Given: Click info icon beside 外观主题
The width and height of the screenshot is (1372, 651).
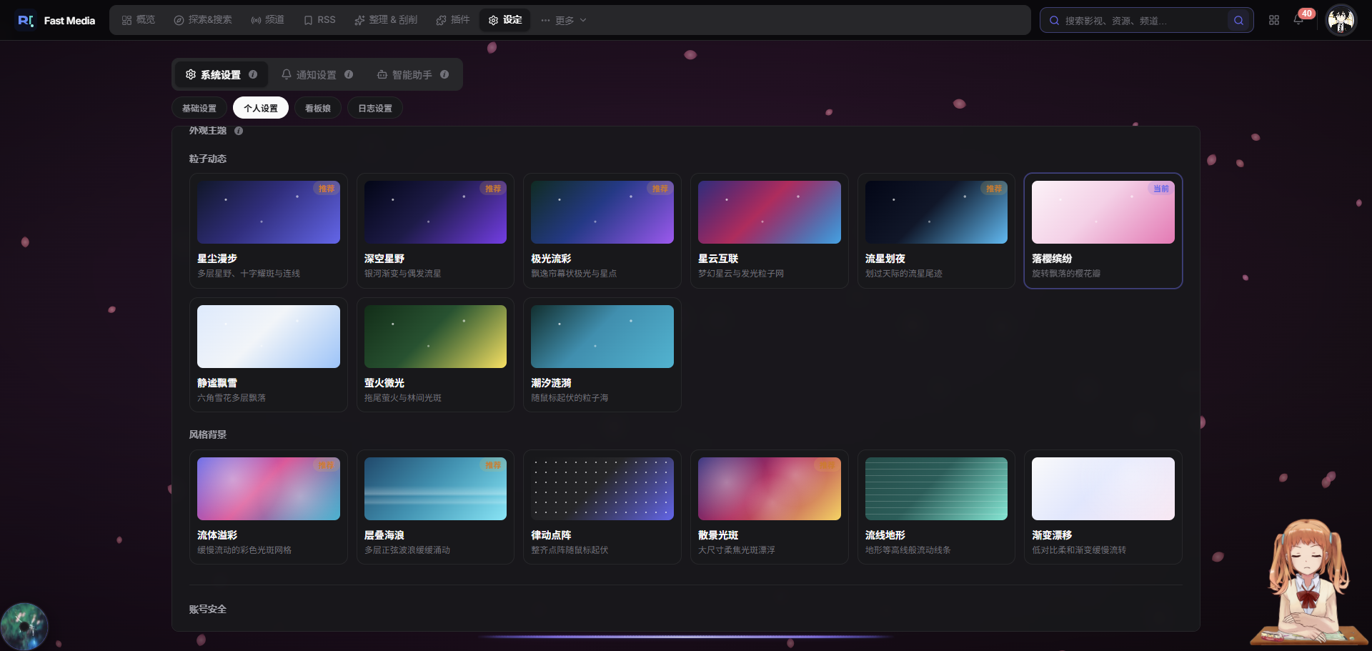Looking at the screenshot, I should point(239,131).
